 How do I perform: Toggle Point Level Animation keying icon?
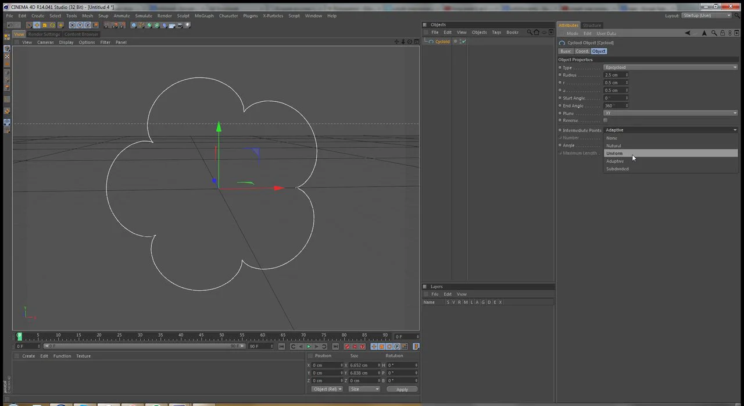coord(405,346)
